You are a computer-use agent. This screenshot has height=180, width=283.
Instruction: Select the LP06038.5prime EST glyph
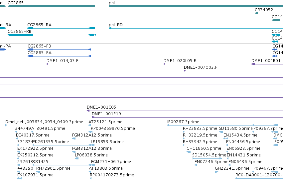(x=77, y=158)
